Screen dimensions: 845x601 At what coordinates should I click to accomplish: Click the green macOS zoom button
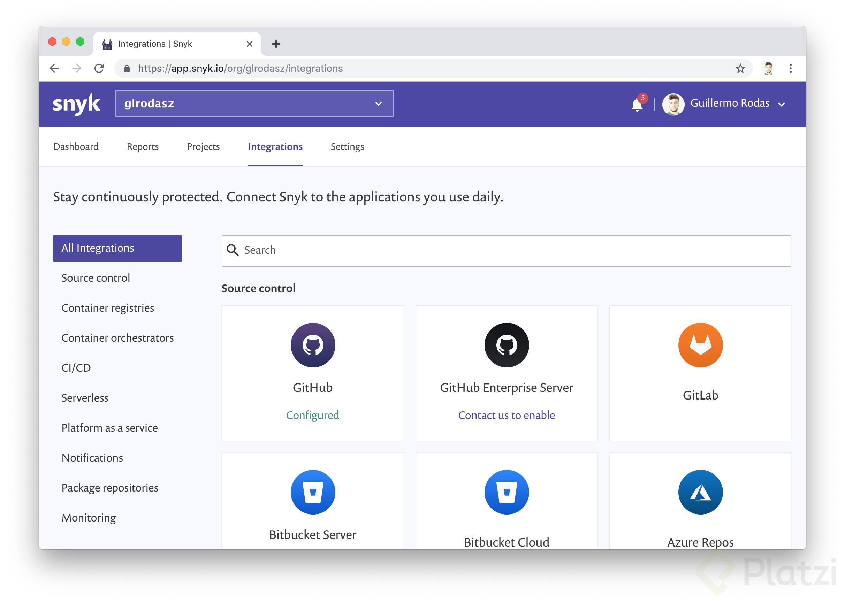(80, 41)
